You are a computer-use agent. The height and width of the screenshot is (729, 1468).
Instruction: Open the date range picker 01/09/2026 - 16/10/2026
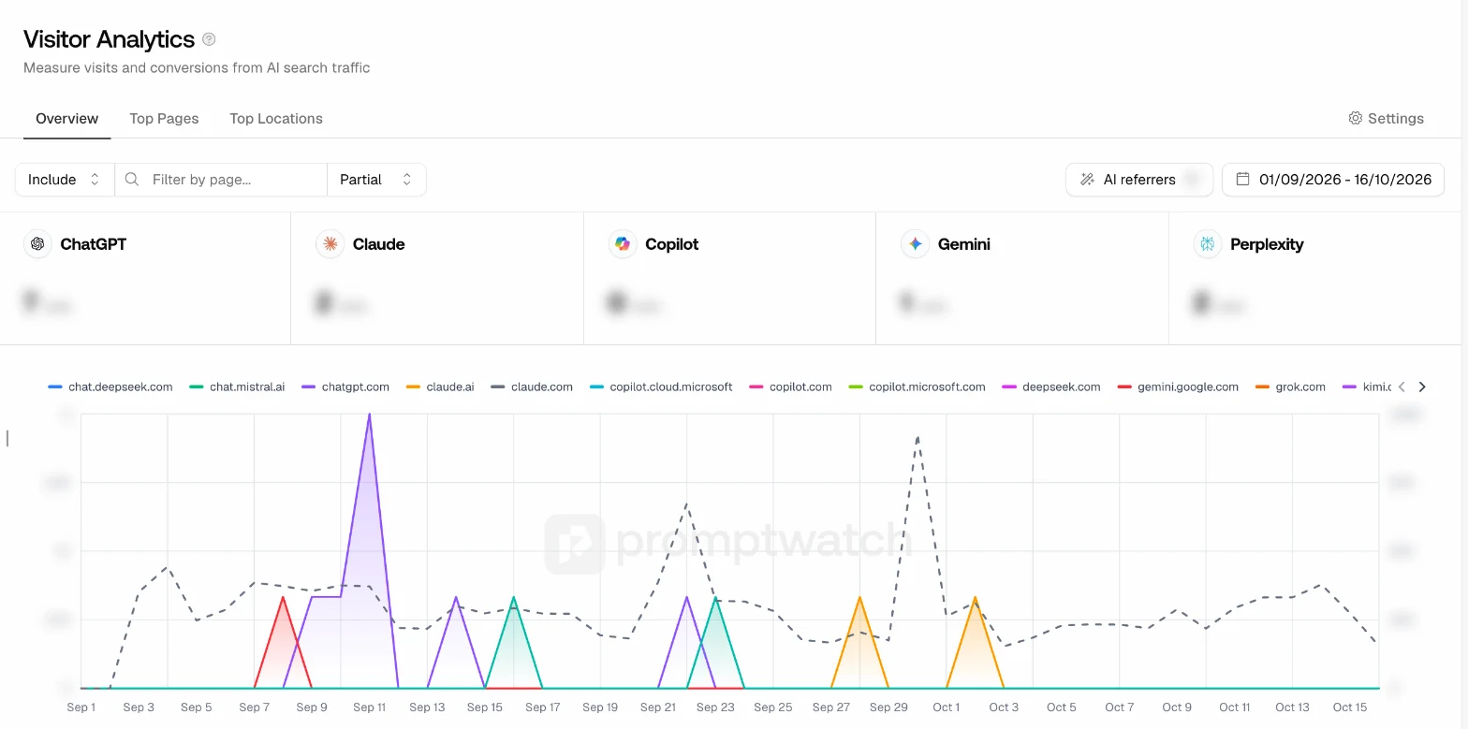(x=1333, y=179)
